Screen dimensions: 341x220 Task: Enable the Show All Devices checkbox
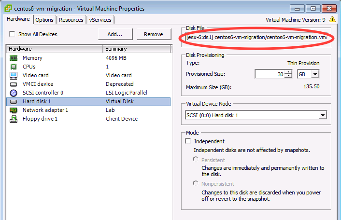click(12, 34)
